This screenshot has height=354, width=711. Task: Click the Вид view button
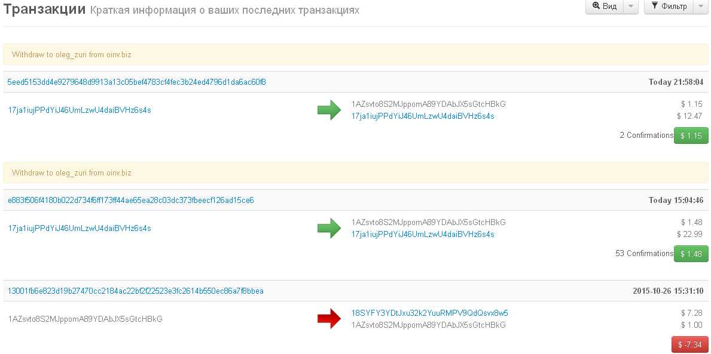pyautogui.click(x=605, y=6)
